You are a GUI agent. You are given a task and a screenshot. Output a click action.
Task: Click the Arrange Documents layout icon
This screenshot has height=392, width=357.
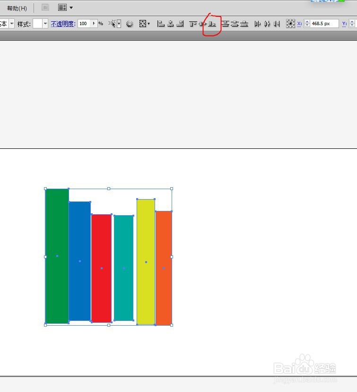62,8
